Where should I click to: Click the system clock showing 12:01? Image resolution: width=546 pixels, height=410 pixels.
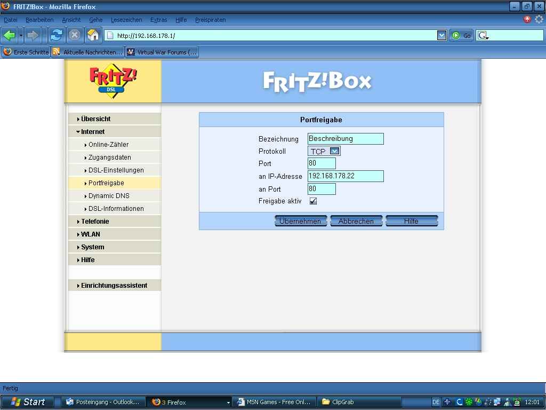[x=532, y=403]
